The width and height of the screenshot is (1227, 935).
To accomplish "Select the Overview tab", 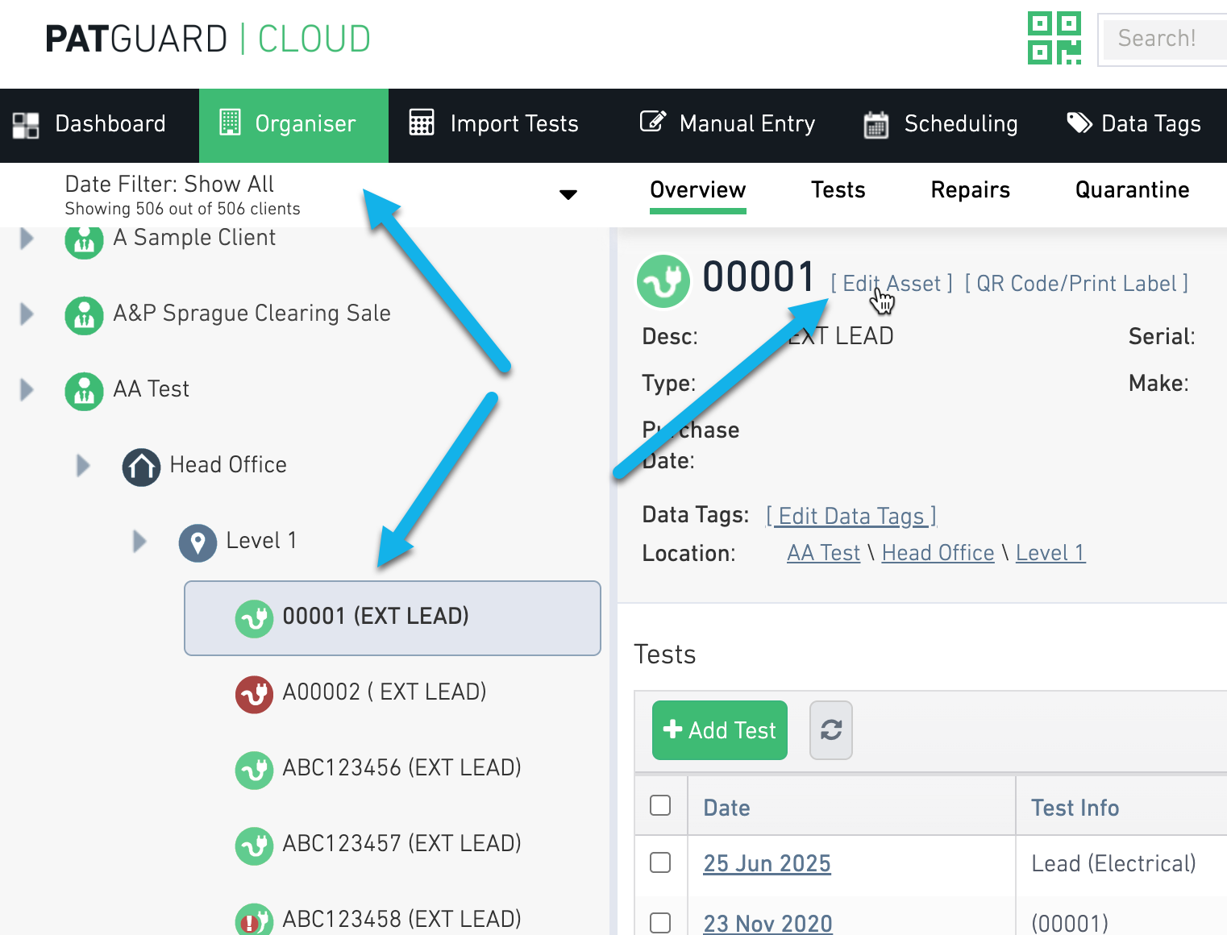I will pyautogui.click(x=697, y=189).
